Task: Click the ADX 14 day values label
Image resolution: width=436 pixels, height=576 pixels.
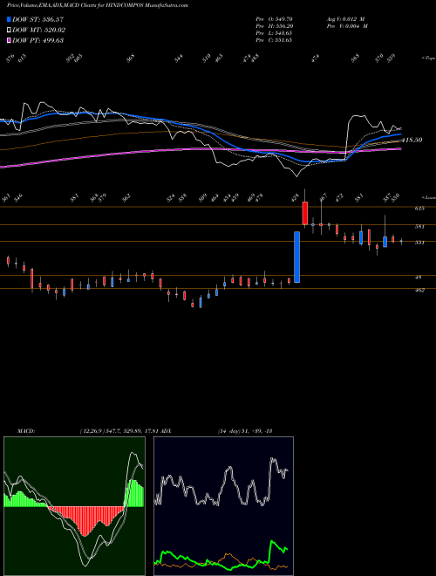Action: [244, 430]
